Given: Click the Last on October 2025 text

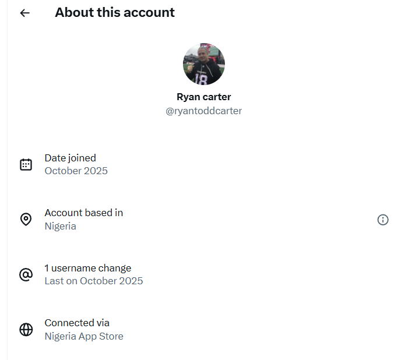Looking at the screenshot, I should click(x=94, y=281).
